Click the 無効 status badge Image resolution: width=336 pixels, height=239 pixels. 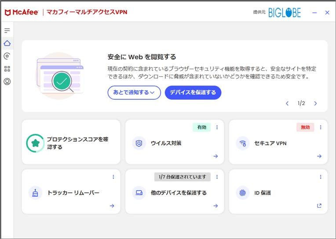coord(305,127)
